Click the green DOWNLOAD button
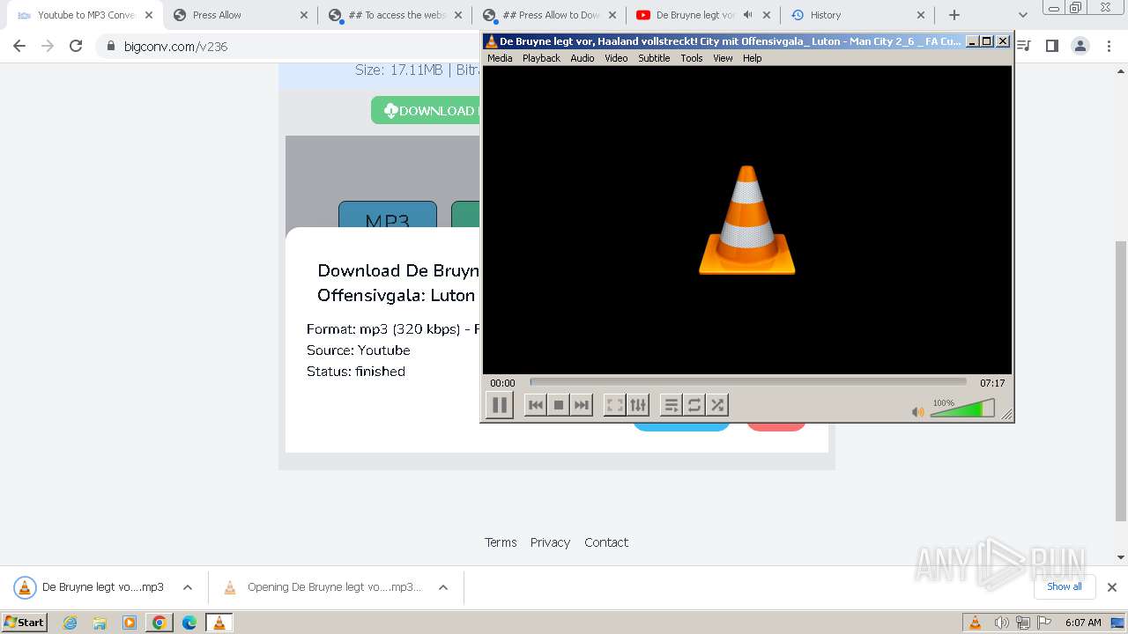The width and height of the screenshot is (1128, 634). (426, 110)
